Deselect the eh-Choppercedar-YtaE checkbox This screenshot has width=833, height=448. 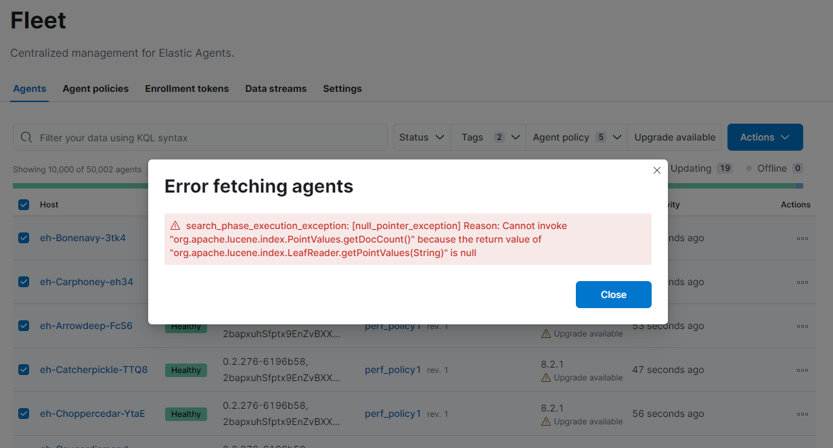tap(24, 414)
